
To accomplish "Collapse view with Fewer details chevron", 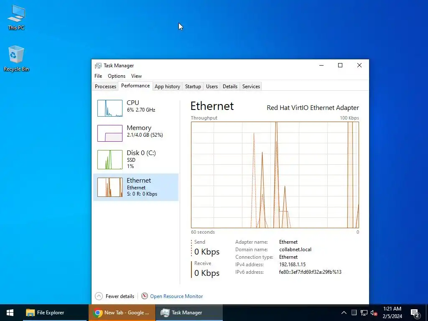I will pyautogui.click(x=99, y=296).
